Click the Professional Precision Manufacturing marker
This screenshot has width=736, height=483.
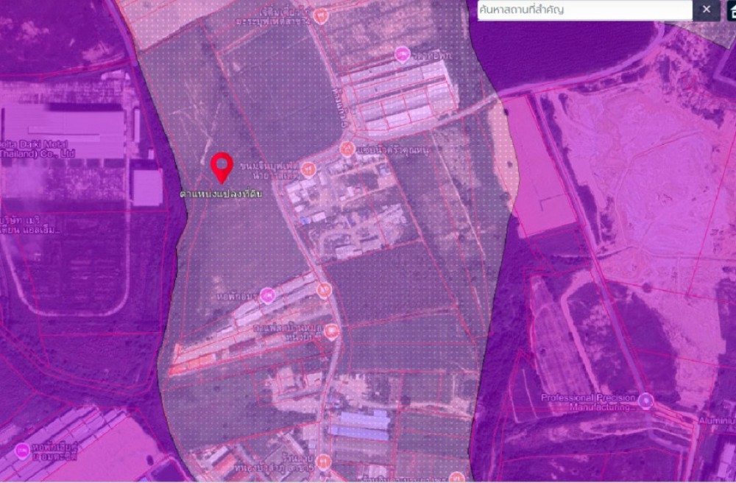(645, 401)
